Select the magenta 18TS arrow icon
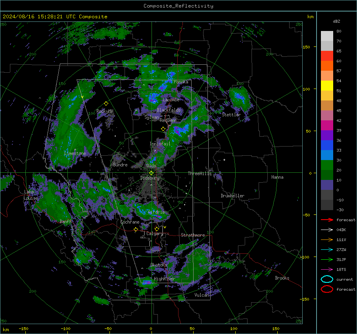This screenshot has width=357, height=334. coord(327,270)
